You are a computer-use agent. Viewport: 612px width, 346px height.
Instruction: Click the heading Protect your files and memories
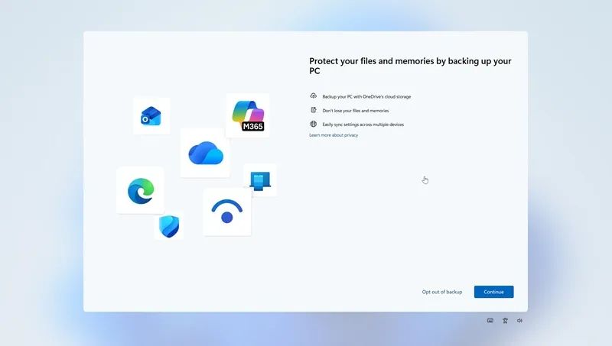pos(410,66)
